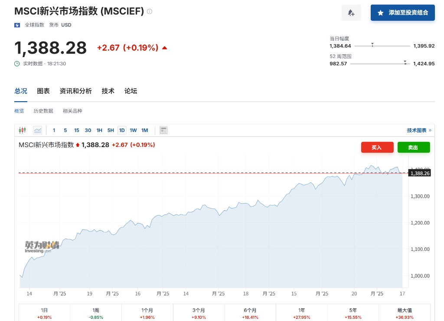This screenshot has height=321, width=444.
Task: Click the star icon in the portfolio button
Action: (380, 13)
